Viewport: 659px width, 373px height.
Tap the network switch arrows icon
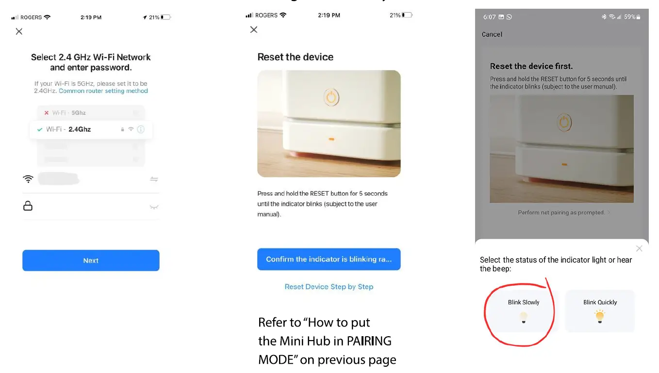point(154,179)
